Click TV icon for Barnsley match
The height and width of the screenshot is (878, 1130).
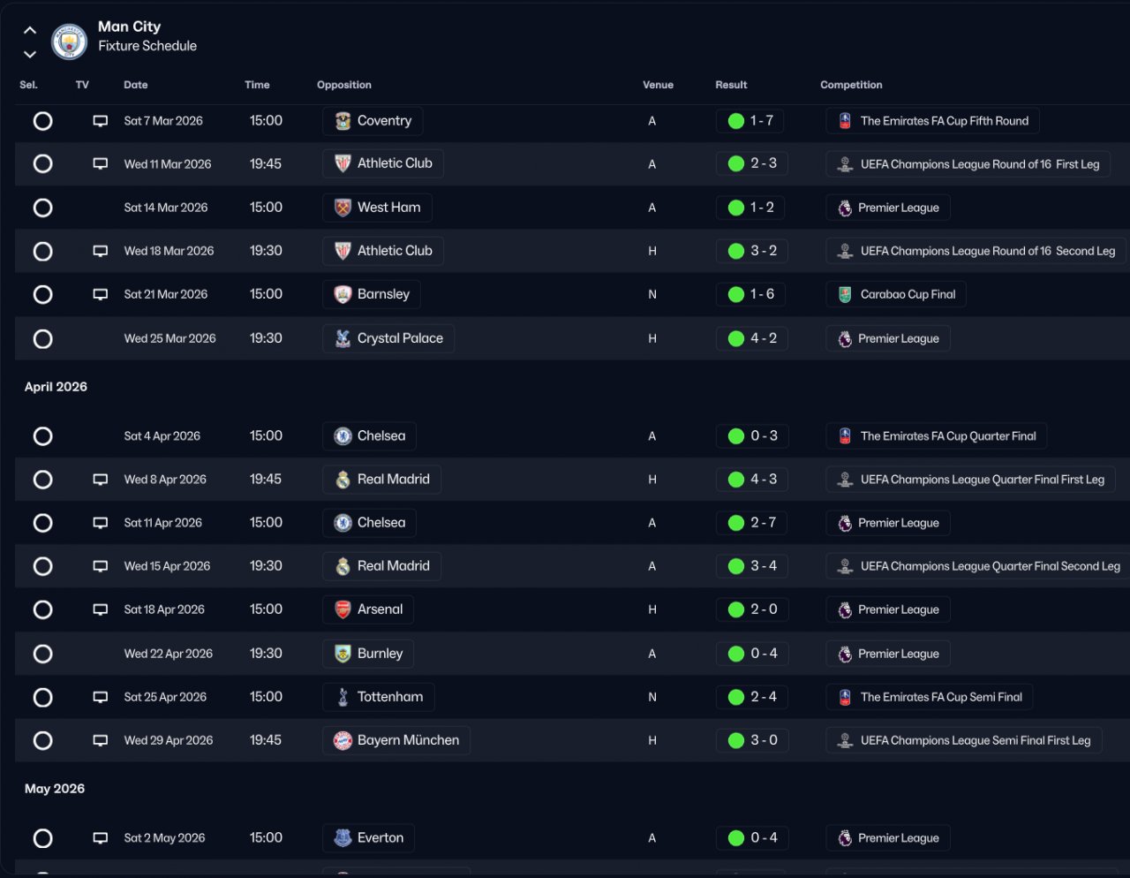click(101, 294)
